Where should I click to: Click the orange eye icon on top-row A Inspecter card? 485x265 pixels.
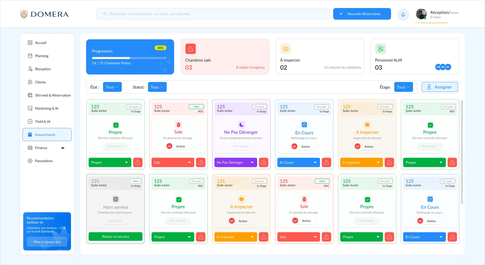coord(367,124)
